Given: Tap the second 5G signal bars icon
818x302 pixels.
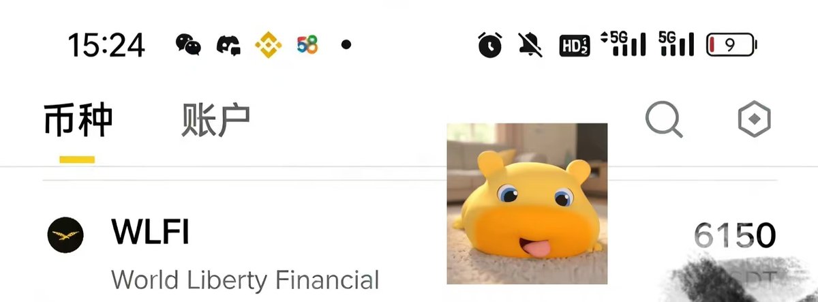Looking at the screenshot, I should click(x=676, y=44).
